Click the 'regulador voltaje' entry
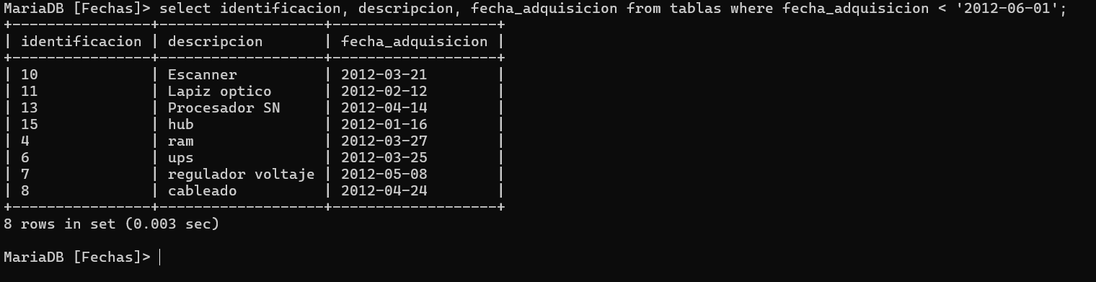1096x282 pixels. click(242, 174)
